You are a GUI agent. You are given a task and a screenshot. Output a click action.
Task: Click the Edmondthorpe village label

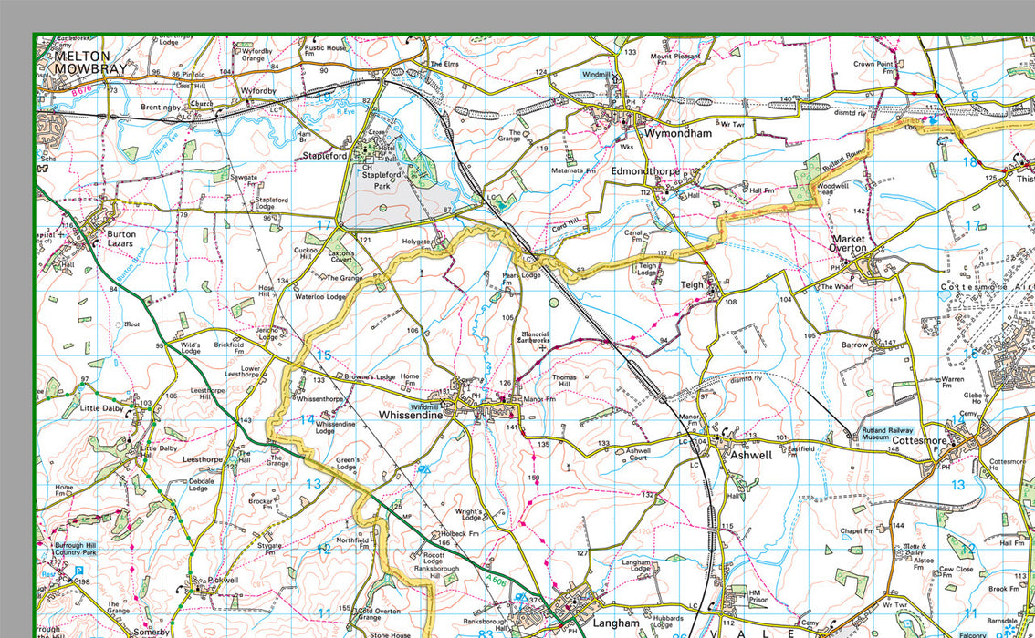pyautogui.click(x=645, y=171)
